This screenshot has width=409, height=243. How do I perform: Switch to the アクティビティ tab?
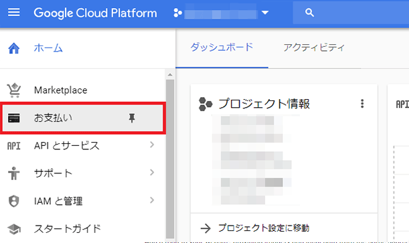tap(315, 48)
